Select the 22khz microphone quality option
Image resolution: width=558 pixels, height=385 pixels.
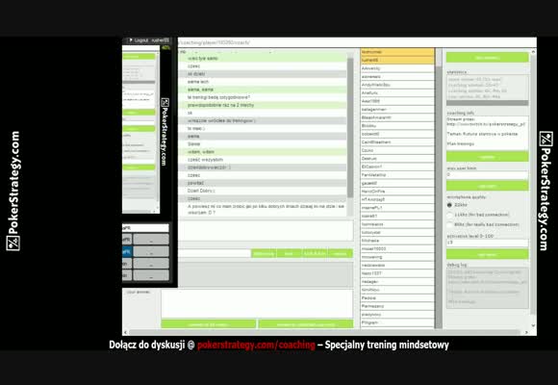coord(449,205)
